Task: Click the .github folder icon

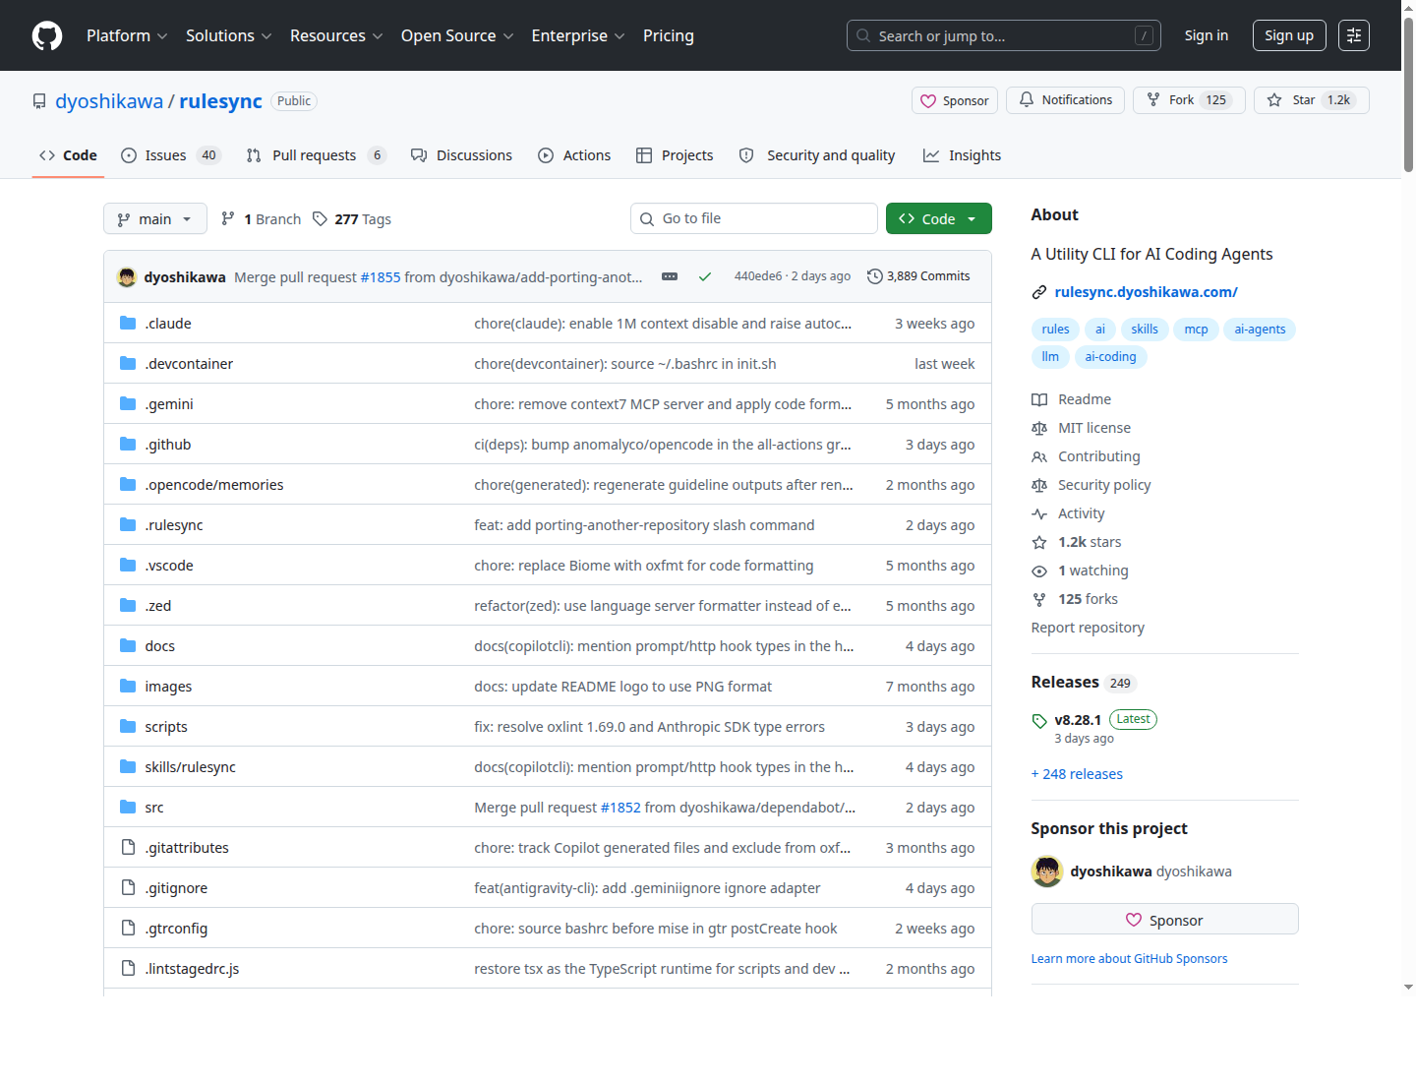Action: tap(128, 444)
